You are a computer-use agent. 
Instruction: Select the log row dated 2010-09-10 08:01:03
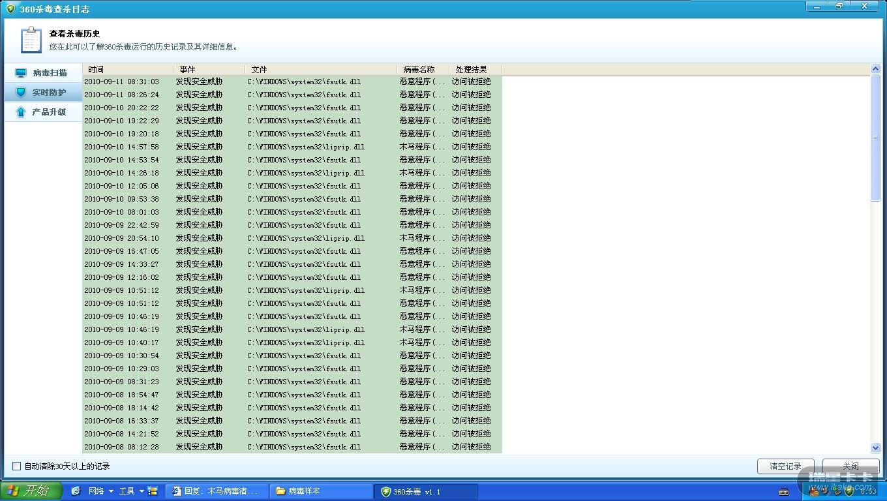click(x=292, y=212)
